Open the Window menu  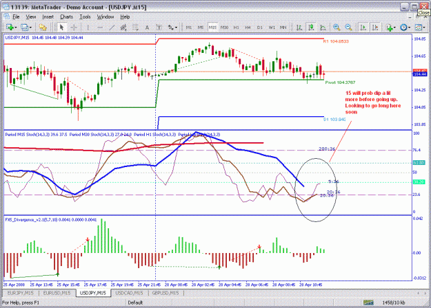point(106,16)
